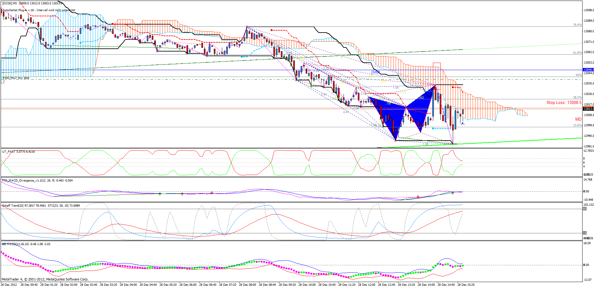Click the blue arrow marker below the last candle

463,123
